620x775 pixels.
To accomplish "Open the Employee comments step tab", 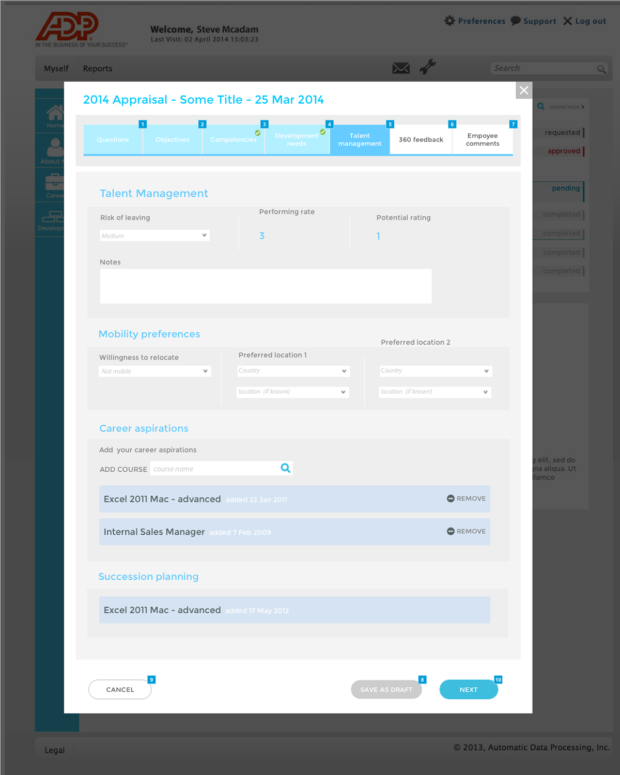I will [483, 139].
